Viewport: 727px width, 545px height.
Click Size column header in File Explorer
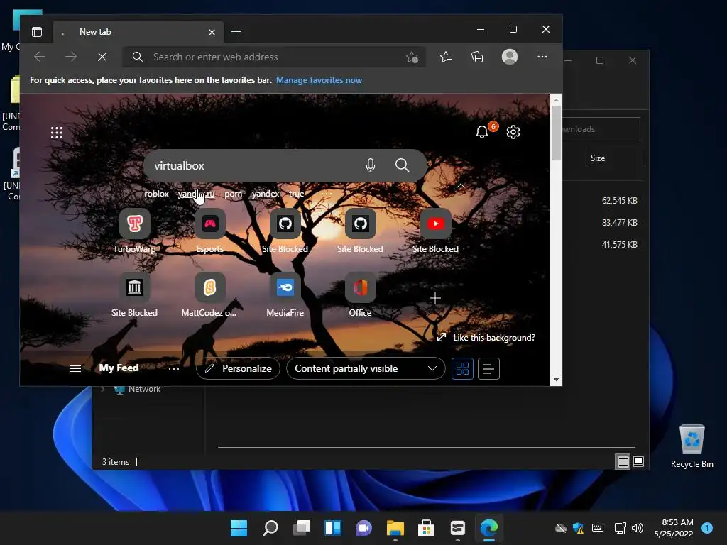[598, 158]
